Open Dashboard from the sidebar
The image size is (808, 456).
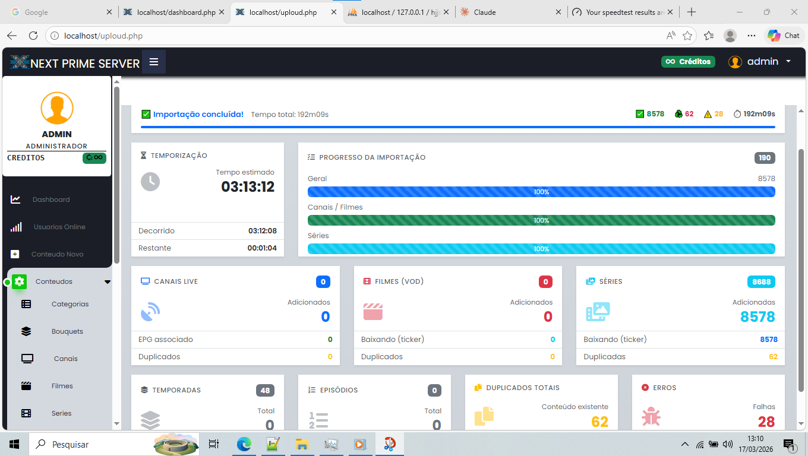pyautogui.click(x=51, y=199)
